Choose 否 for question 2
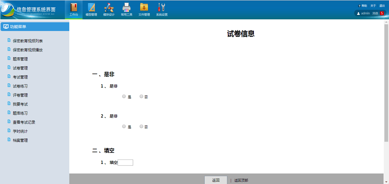389x184 pixels. click(x=141, y=127)
